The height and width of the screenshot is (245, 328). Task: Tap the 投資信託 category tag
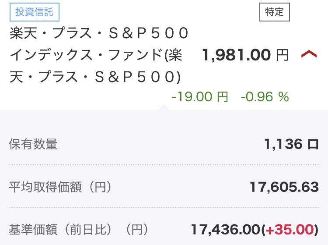pos(34,12)
